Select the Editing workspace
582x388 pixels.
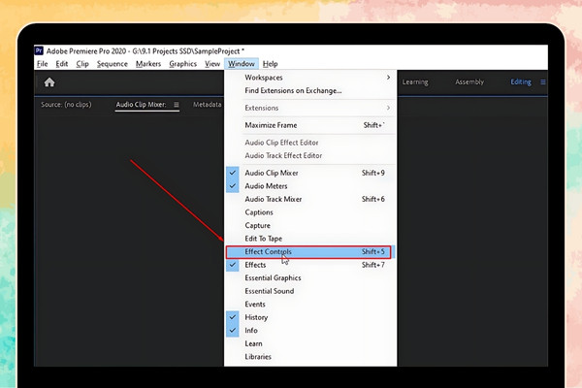521,82
